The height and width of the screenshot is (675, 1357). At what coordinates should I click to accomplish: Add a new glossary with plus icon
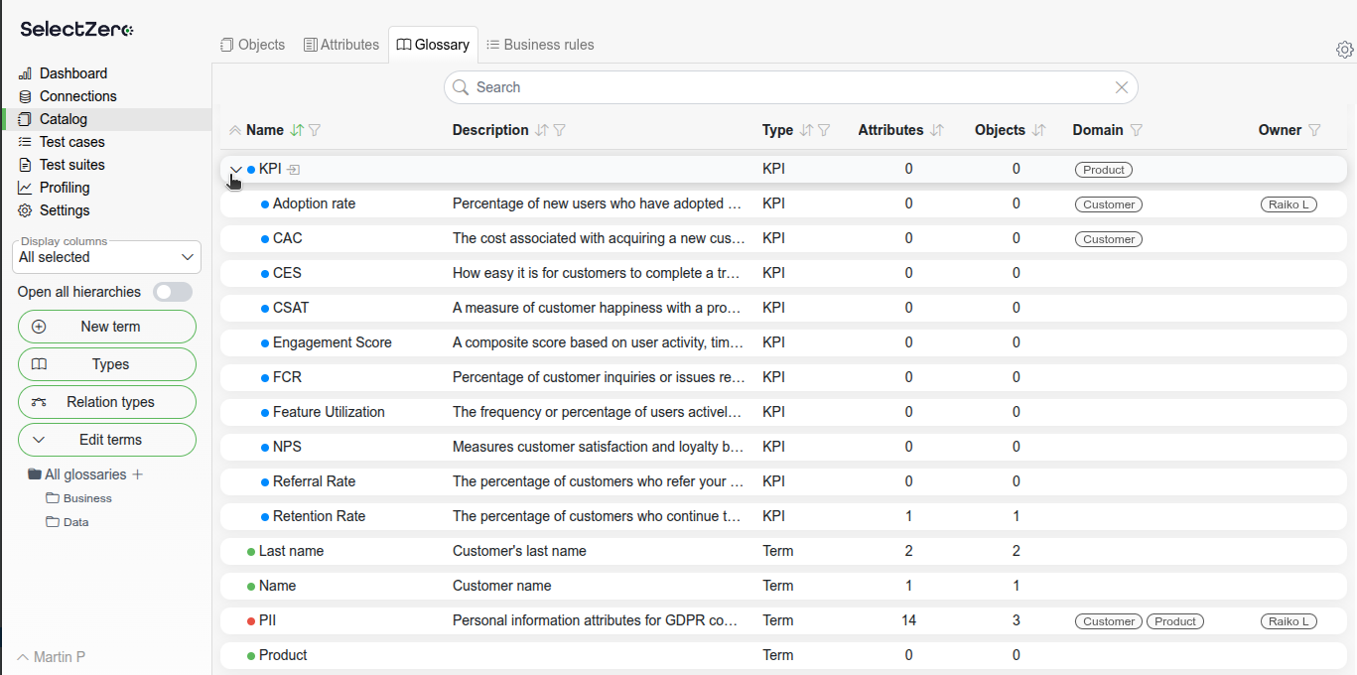click(x=138, y=474)
